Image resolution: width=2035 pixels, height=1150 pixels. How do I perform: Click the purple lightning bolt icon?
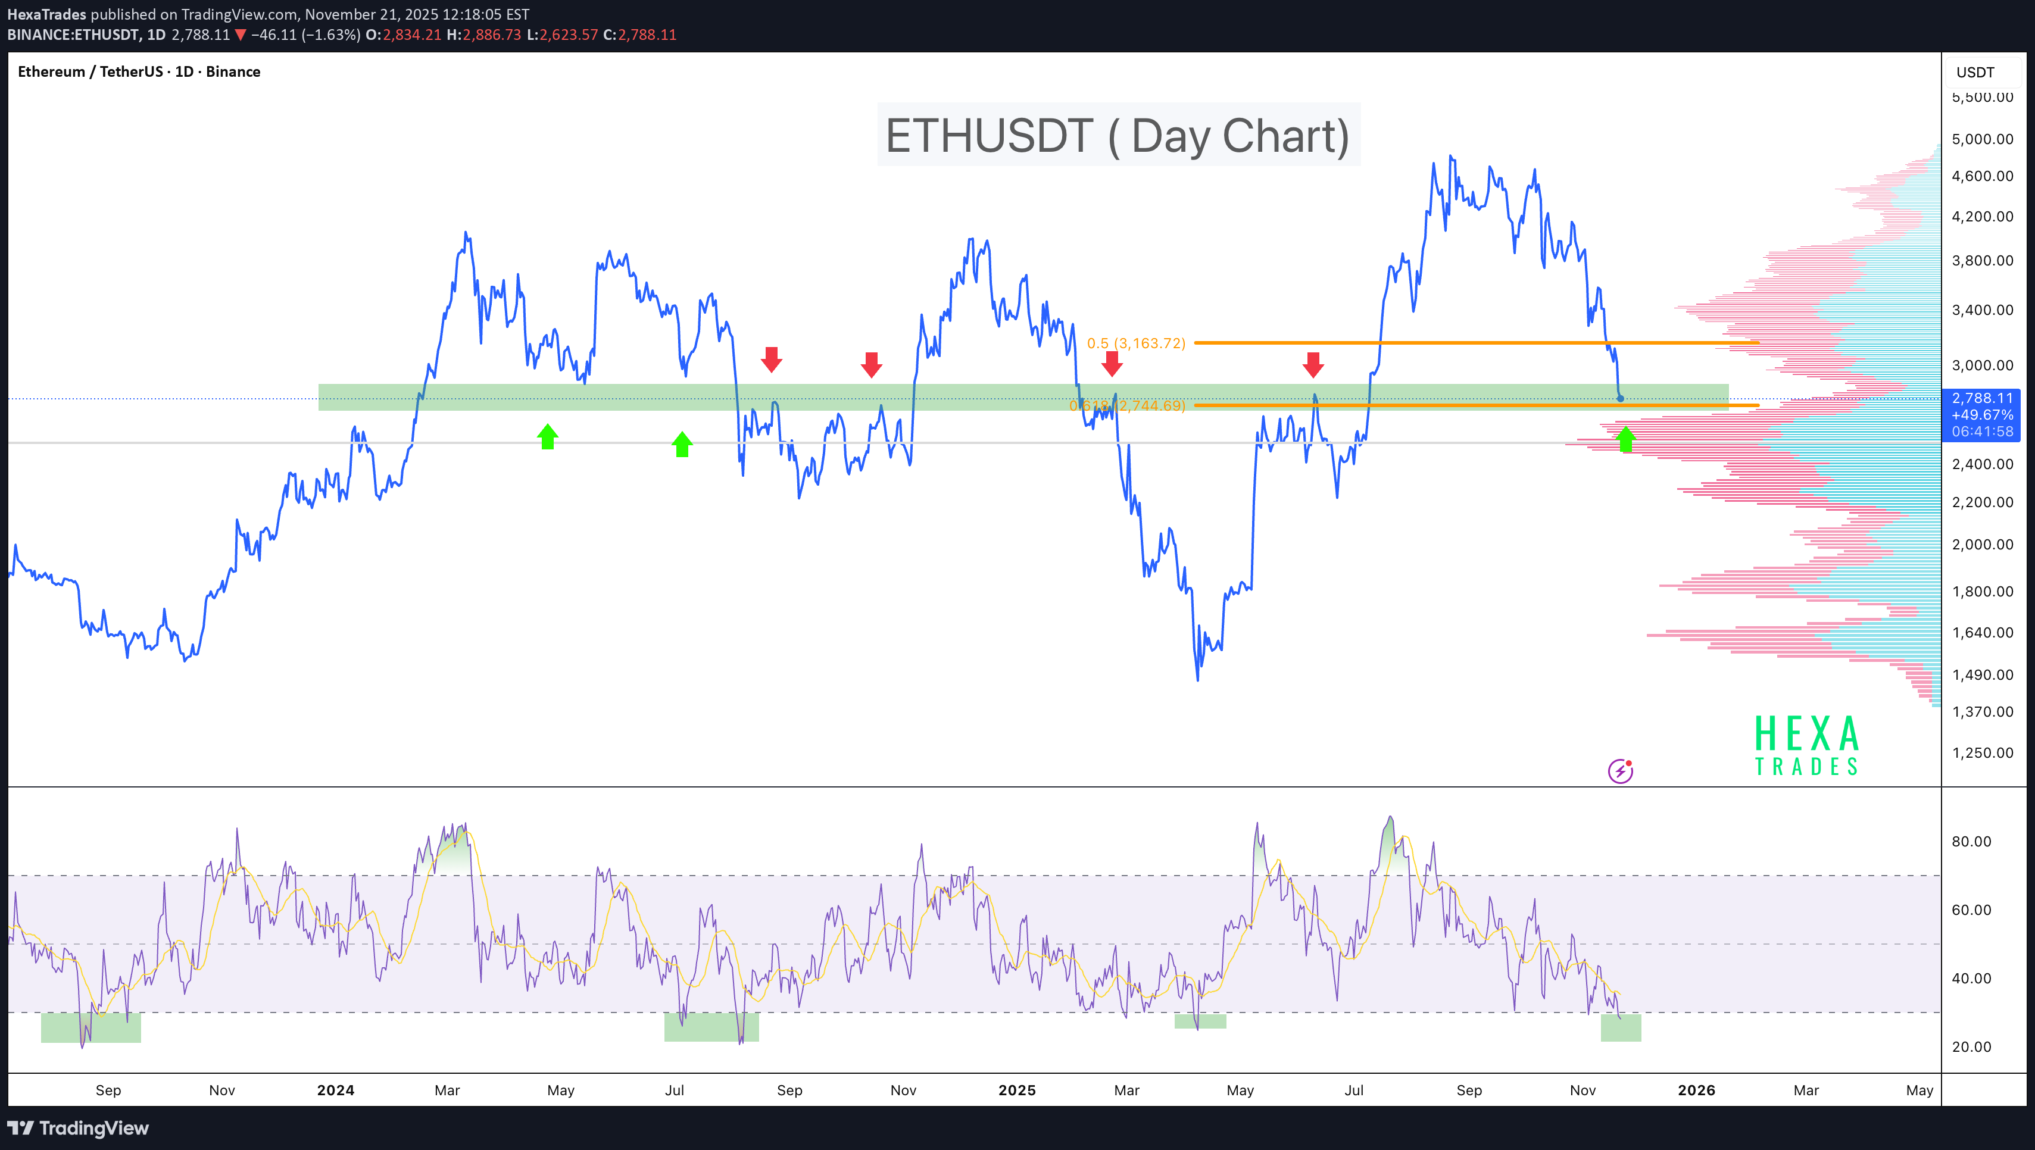point(1620,771)
